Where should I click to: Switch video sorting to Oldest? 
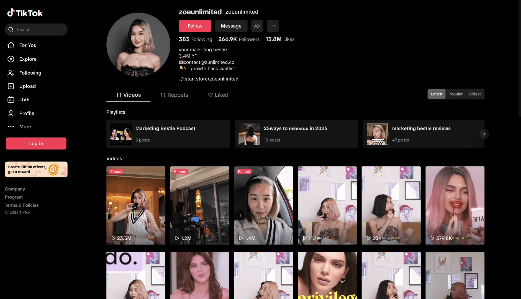(x=474, y=94)
